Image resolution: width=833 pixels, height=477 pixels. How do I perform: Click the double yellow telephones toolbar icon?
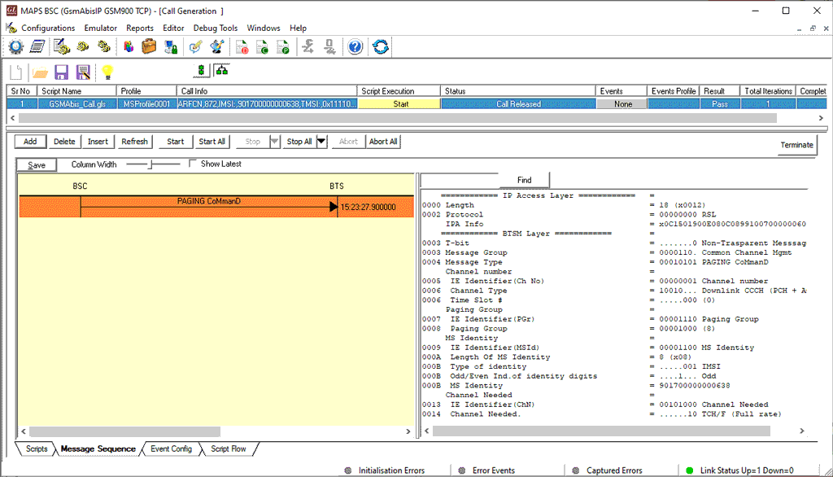[x=103, y=46]
